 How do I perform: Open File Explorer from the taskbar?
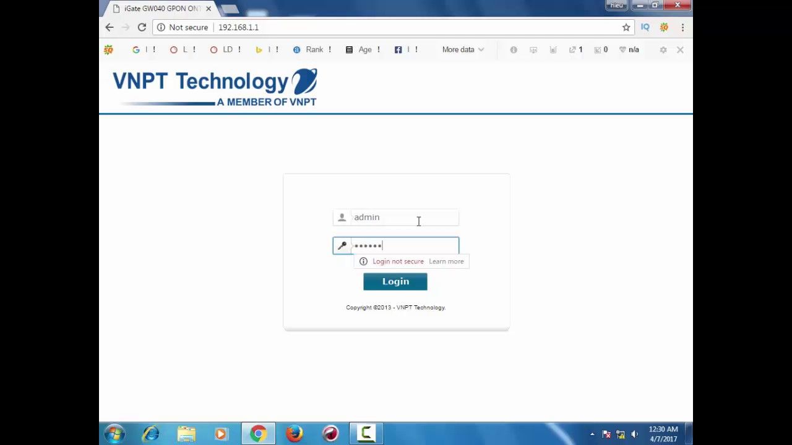tap(186, 434)
